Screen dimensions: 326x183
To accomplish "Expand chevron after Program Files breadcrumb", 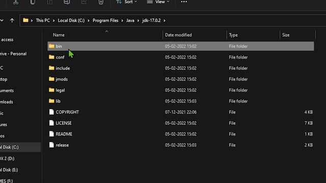I will pos(122,20).
